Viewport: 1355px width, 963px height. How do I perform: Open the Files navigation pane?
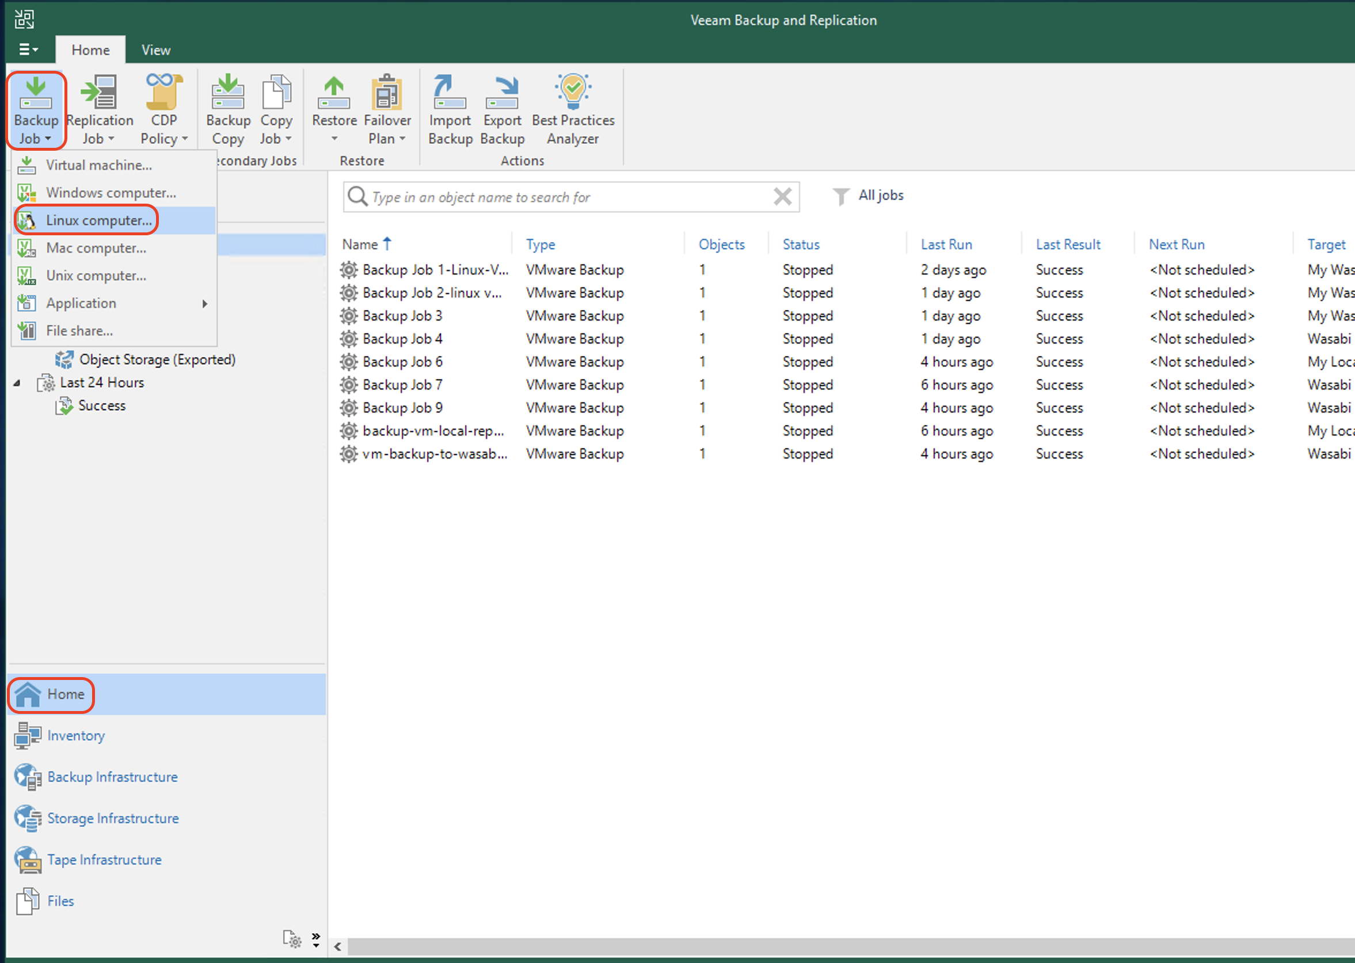point(167,901)
